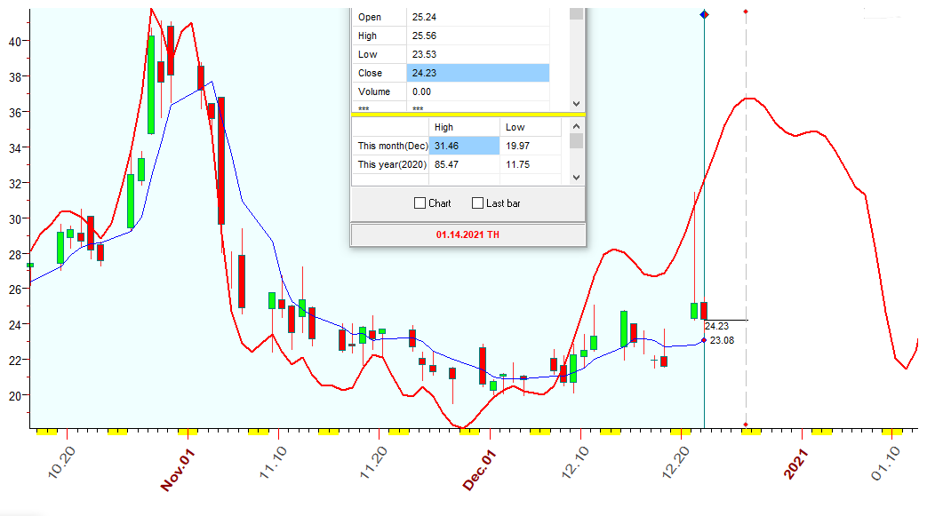The height and width of the screenshot is (516, 951).
Task: Click the red diamond at dashed line bottom
Action: pos(746,425)
